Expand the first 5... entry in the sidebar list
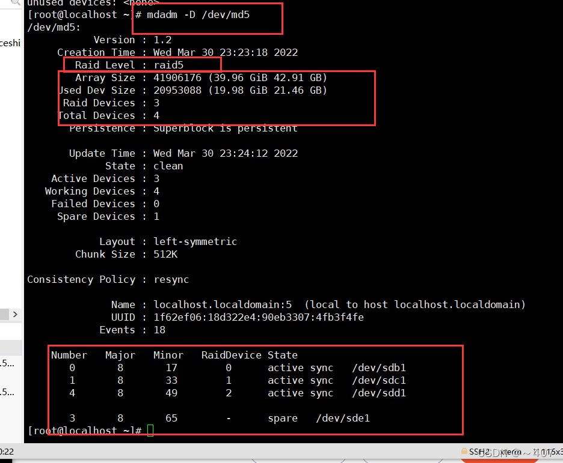Image resolution: width=563 pixels, height=463 pixels. [x=8, y=363]
